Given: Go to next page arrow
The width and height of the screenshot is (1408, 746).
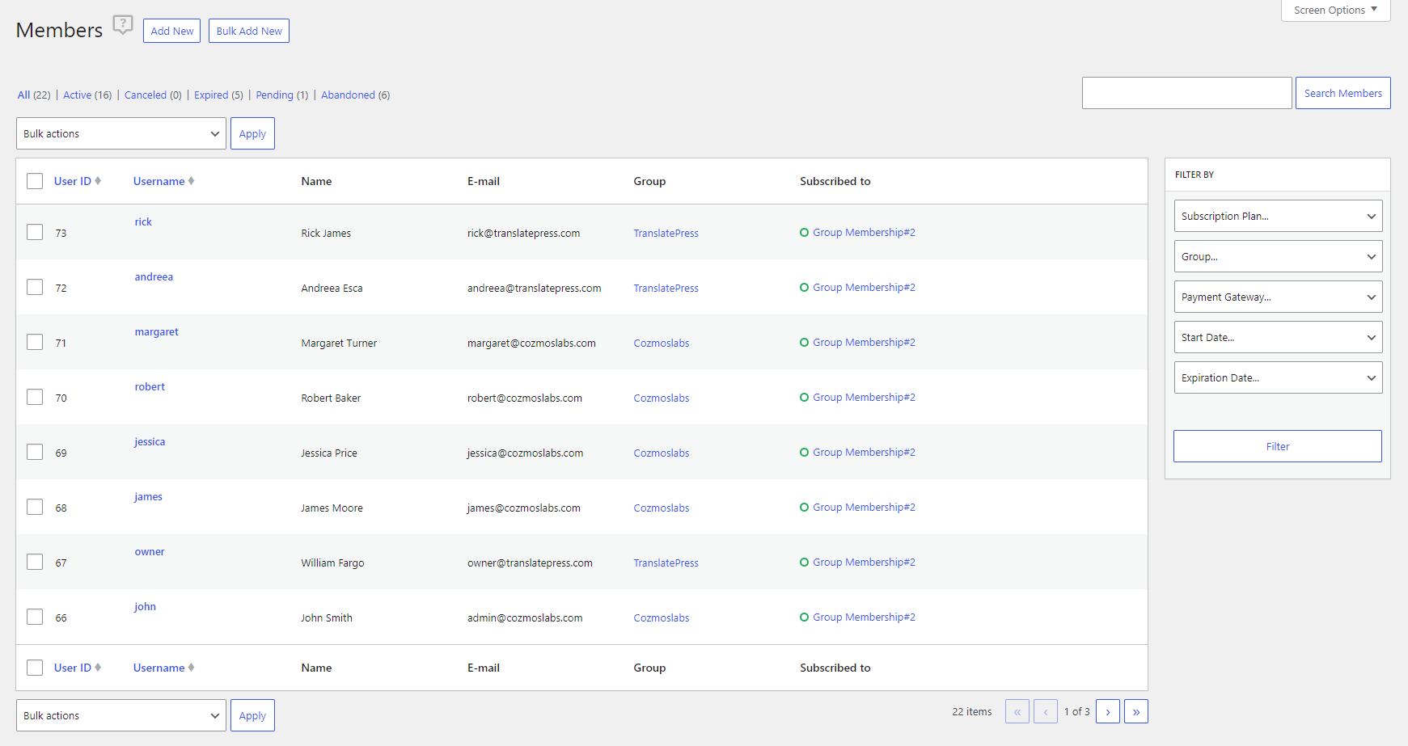Looking at the screenshot, I should coord(1108,711).
